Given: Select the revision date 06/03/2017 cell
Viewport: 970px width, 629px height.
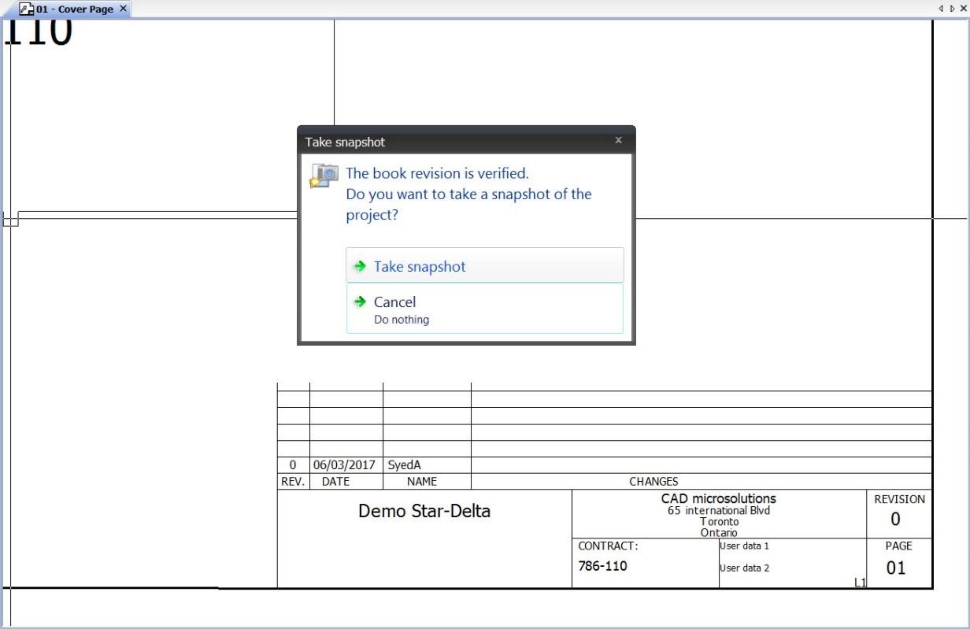Looking at the screenshot, I should tap(346, 465).
